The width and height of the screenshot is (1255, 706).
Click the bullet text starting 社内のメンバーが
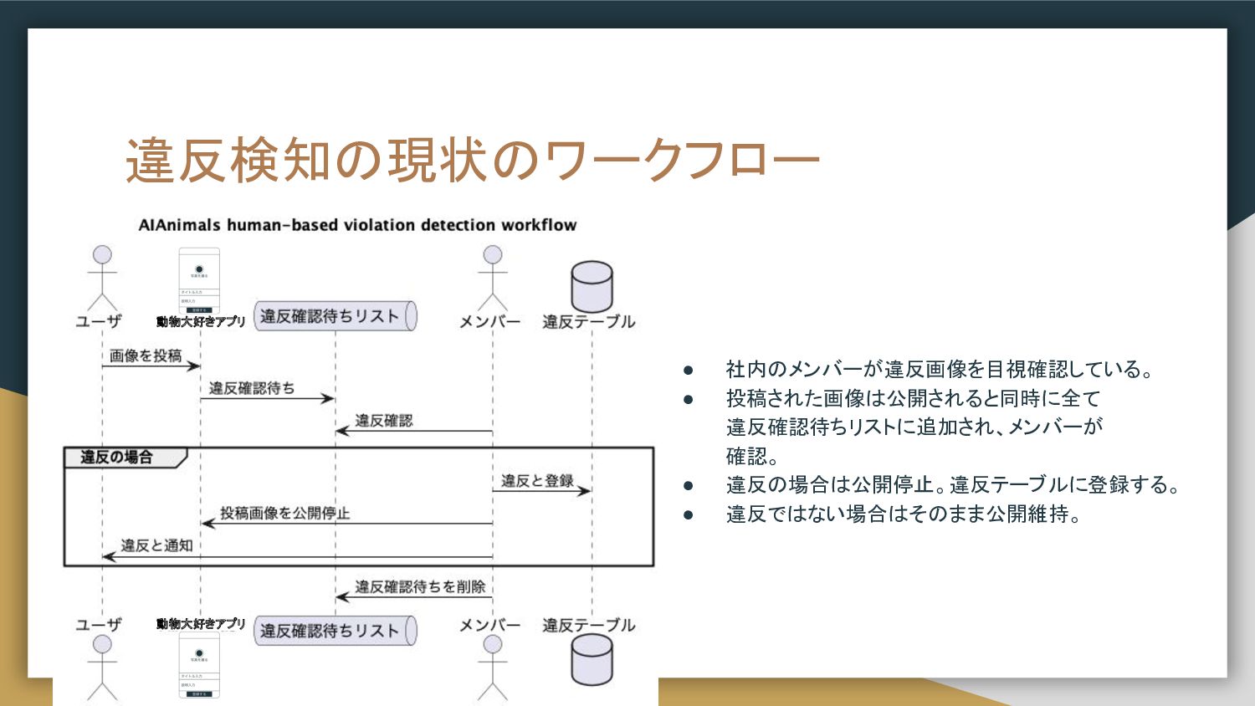pyautogui.click(x=939, y=369)
